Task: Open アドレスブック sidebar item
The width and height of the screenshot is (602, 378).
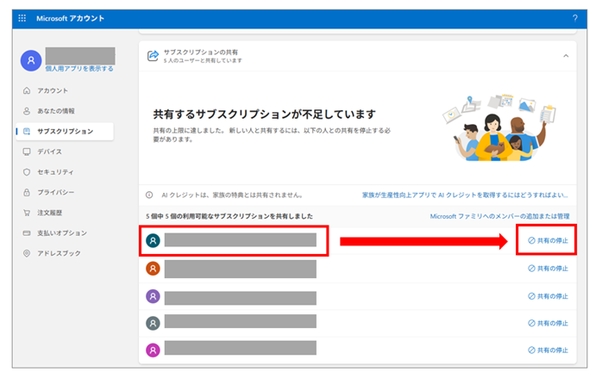Action: 59,253
